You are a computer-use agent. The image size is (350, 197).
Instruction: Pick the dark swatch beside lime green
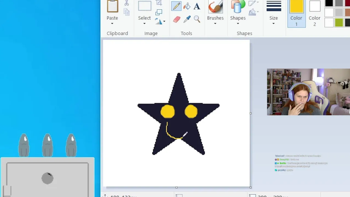pyautogui.click(x=348, y=23)
